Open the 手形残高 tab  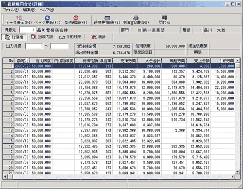[x=70, y=37]
